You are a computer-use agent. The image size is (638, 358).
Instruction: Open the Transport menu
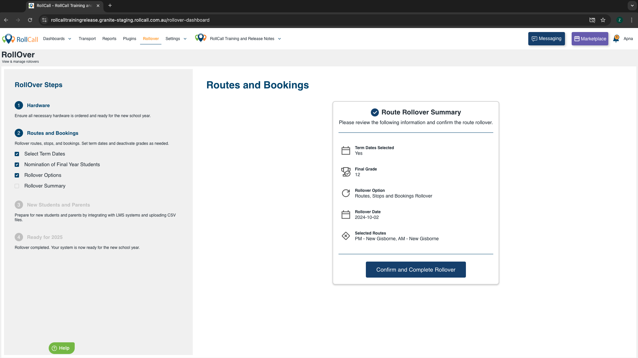87,39
